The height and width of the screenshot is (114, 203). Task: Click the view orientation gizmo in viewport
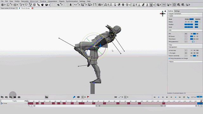click(x=162, y=13)
